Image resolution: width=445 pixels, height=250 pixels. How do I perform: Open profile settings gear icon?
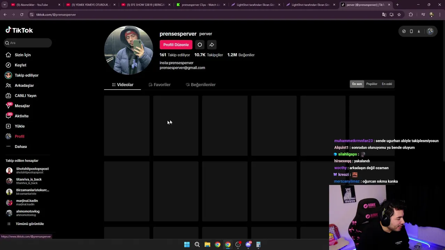click(200, 45)
